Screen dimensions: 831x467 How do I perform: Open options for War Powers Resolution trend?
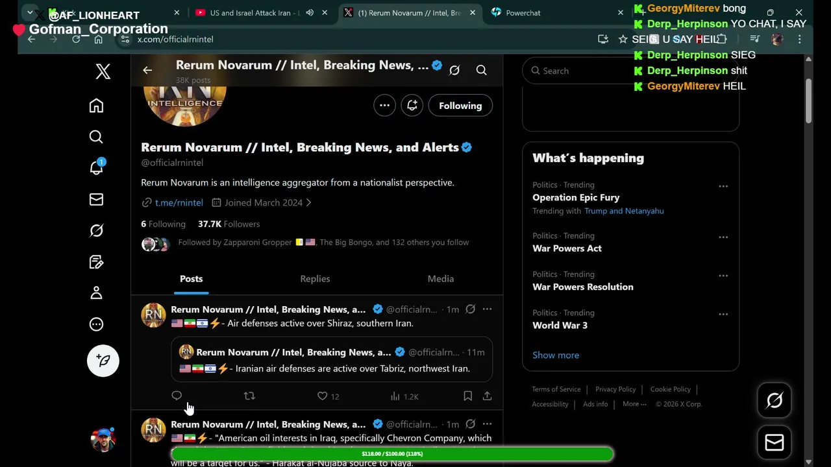[723, 276]
